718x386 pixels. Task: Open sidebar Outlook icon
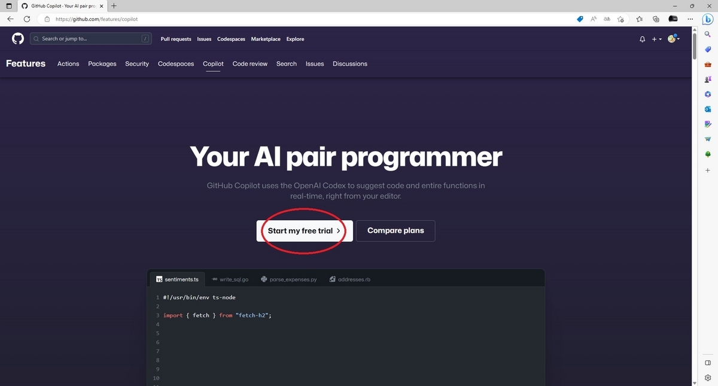point(708,109)
